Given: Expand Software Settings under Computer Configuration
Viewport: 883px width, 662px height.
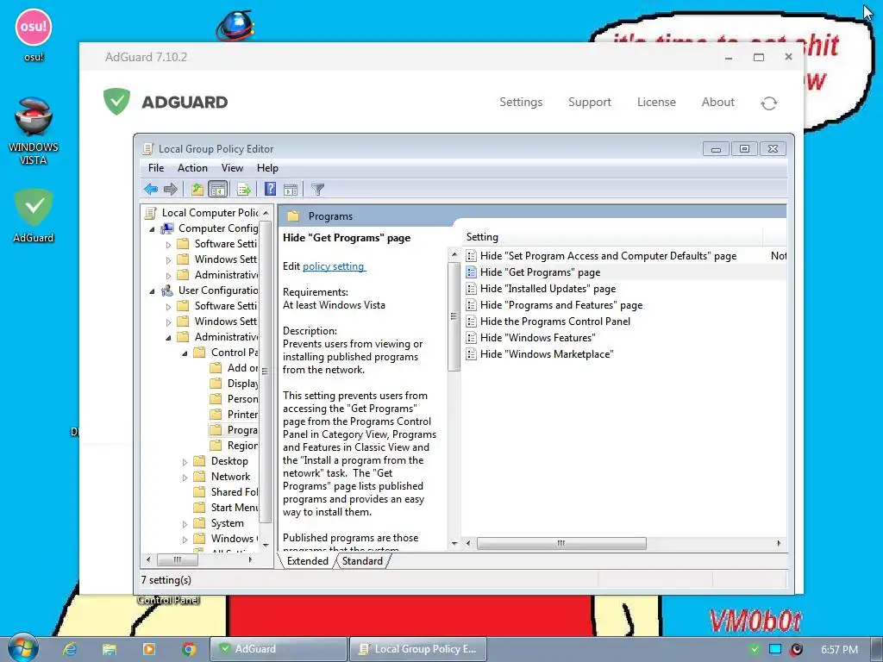Looking at the screenshot, I should pyautogui.click(x=168, y=245).
